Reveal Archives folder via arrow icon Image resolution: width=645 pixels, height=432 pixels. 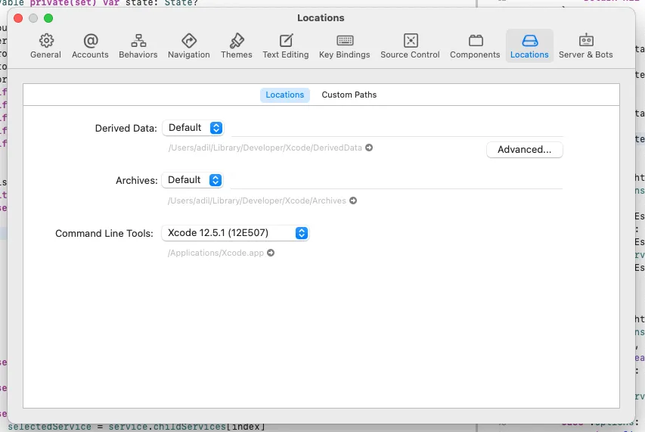tap(353, 200)
